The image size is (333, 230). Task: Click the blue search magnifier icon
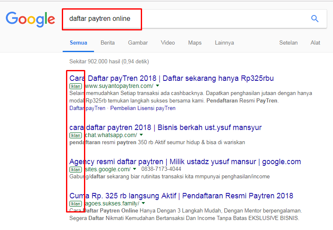pyautogui.click(x=315, y=19)
